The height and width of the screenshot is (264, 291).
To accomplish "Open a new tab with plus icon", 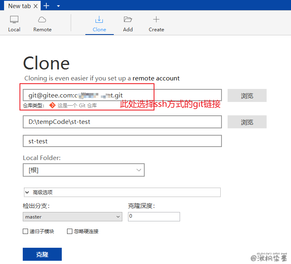I will click(46, 6).
